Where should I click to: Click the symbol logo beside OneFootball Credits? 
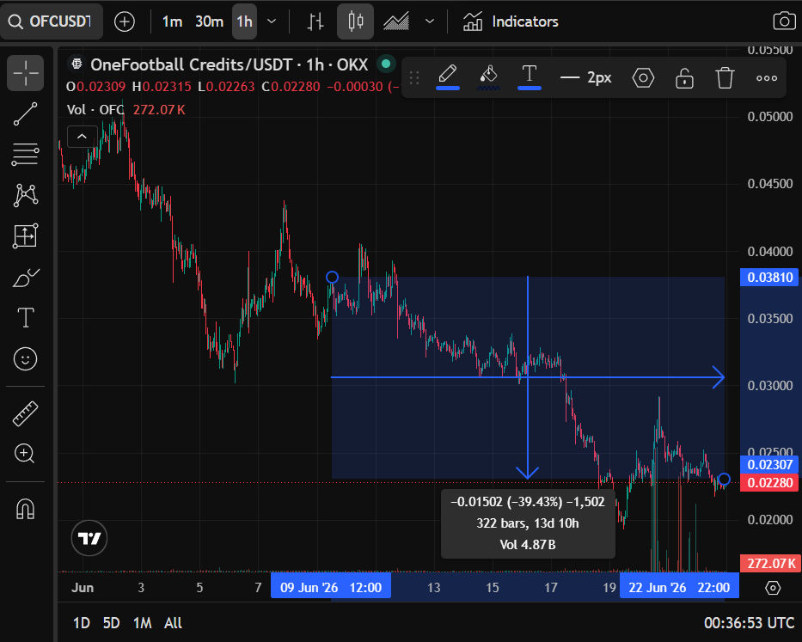[77, 64]
